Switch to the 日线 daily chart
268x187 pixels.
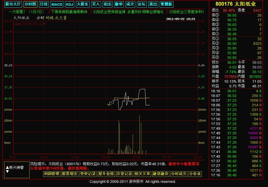pyautogui.click(x=44, y=4)
